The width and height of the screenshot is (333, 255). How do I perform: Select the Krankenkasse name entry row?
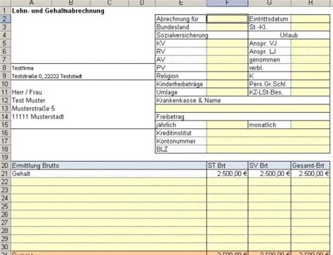click(242, 109)
